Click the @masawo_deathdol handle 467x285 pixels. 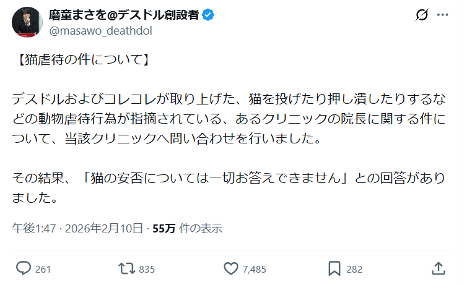[100, 30]
